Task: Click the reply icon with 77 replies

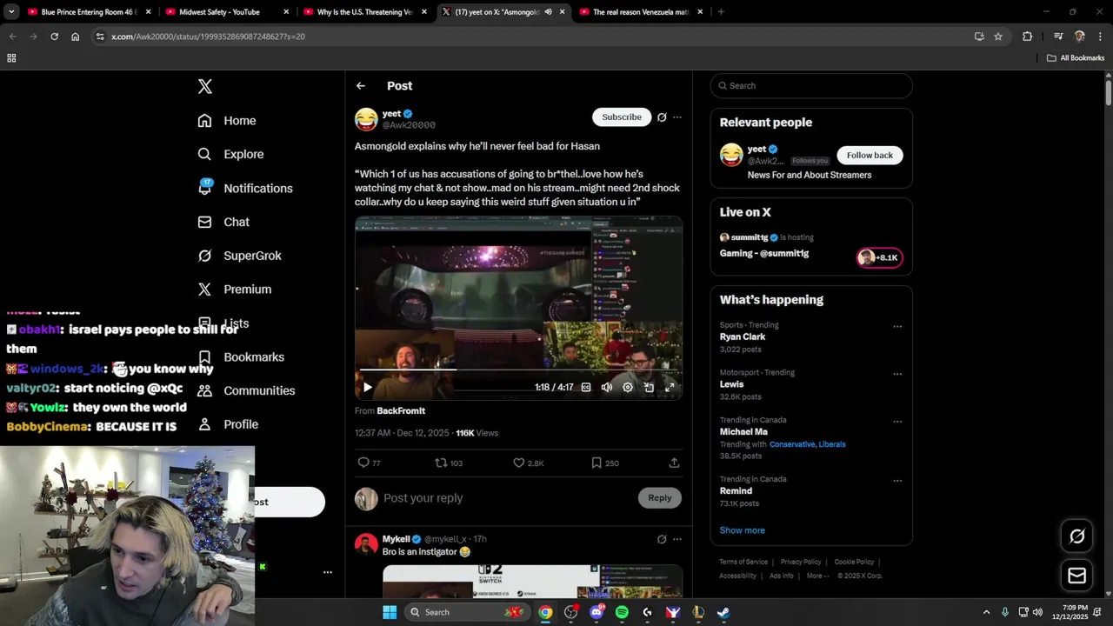Action: click(364, 463)
